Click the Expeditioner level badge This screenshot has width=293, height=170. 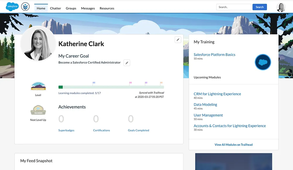pos(38,86)
